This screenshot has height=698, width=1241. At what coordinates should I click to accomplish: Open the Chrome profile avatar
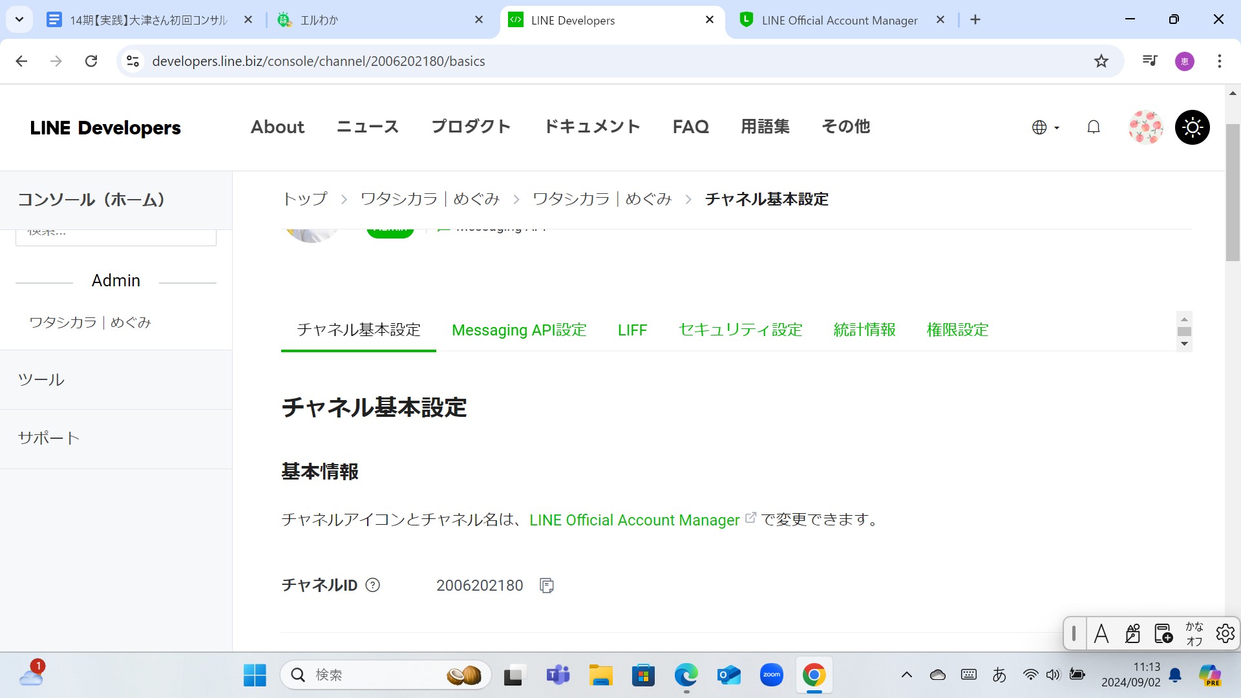coord(1184,61)
